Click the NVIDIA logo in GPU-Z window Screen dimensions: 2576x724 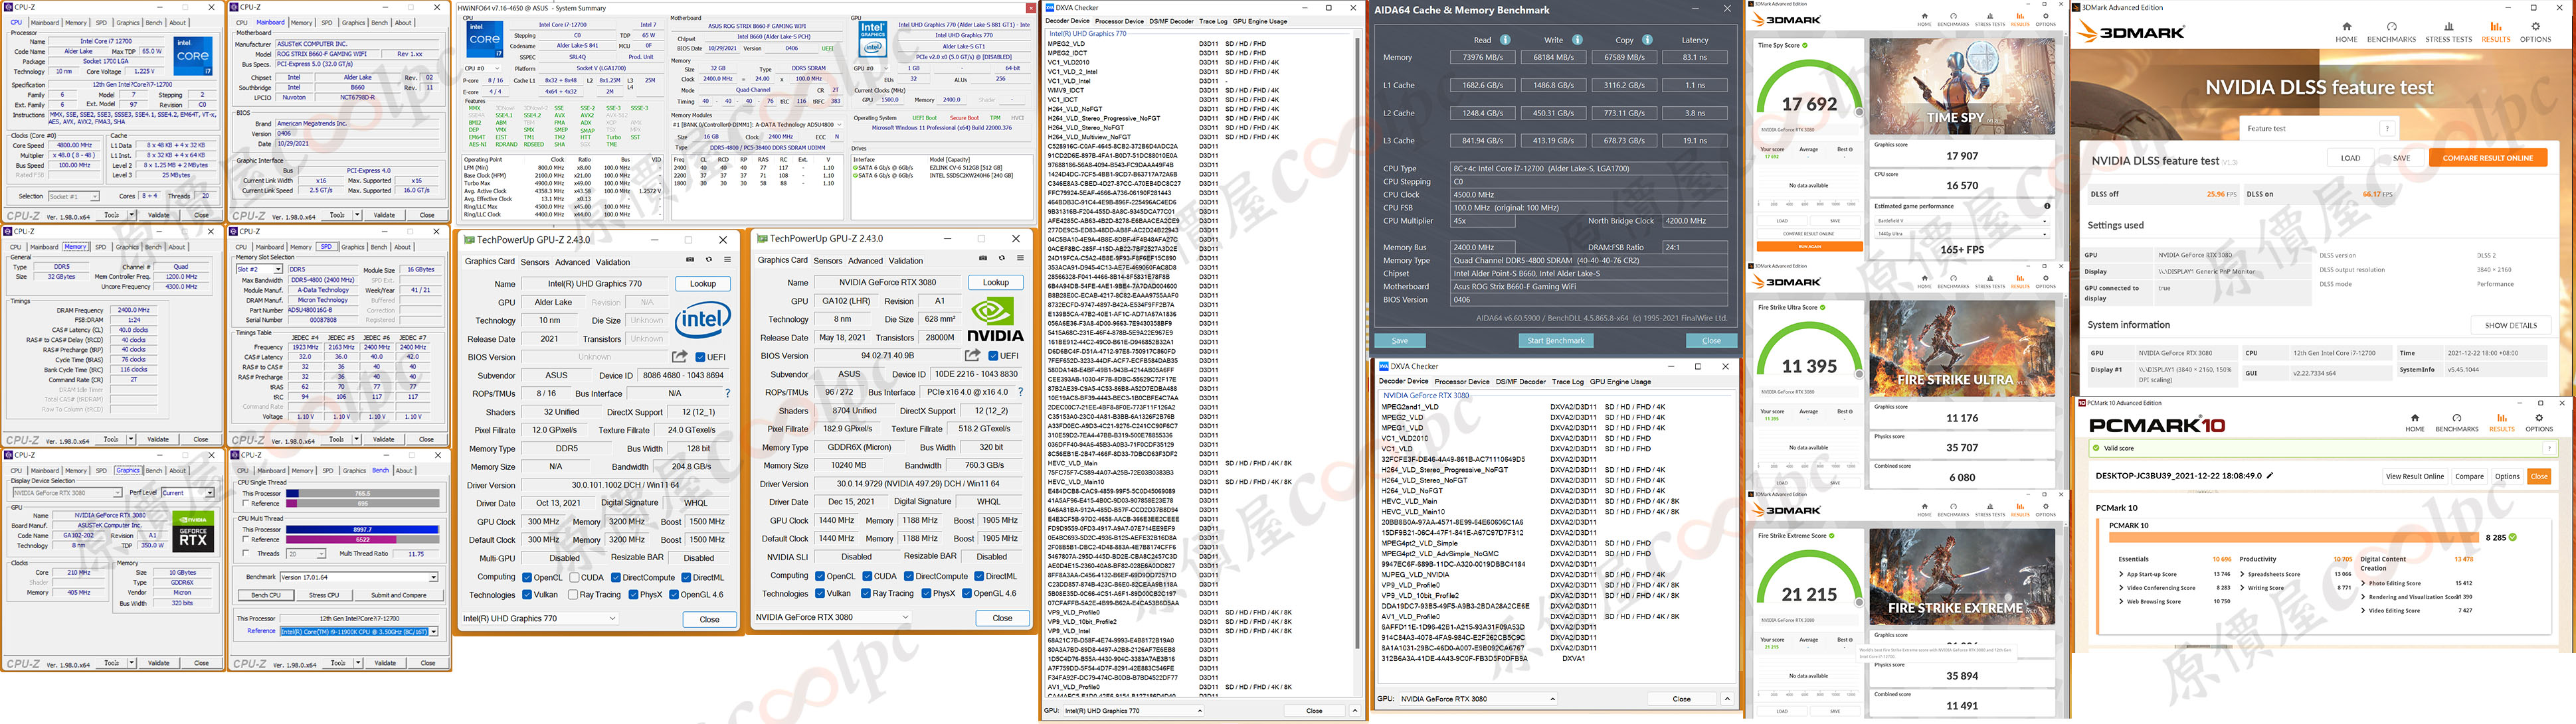click(995, 320)
